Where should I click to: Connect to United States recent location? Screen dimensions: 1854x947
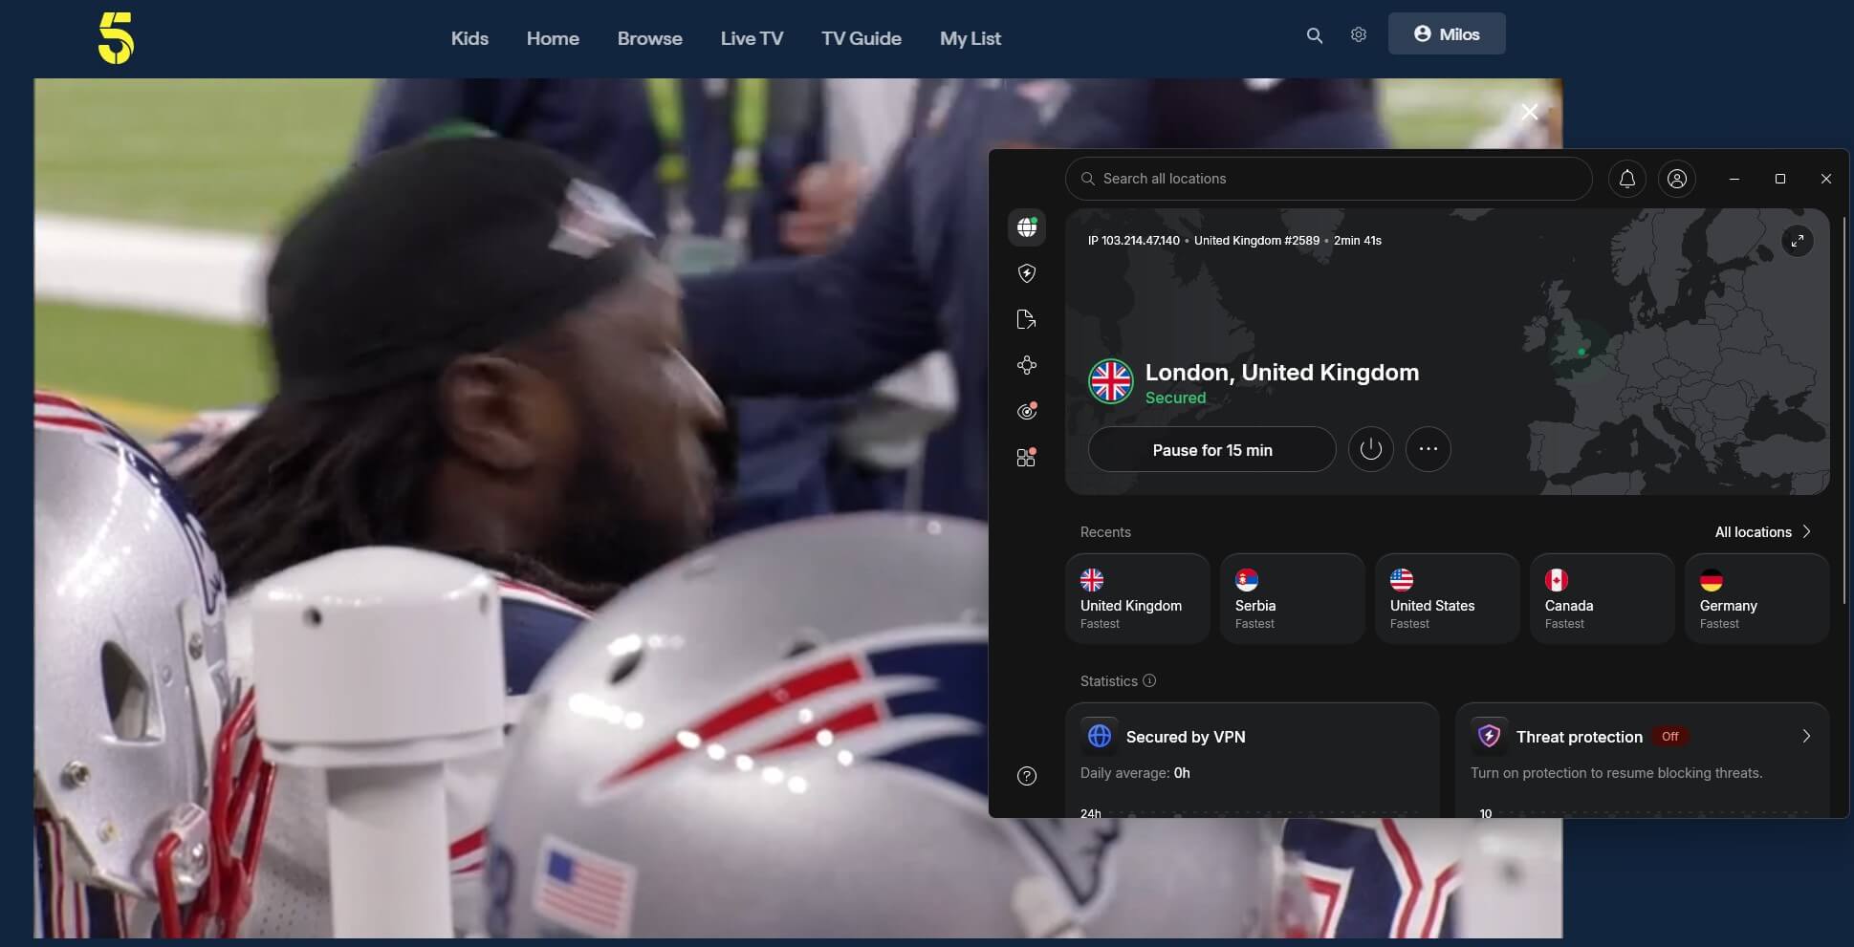coord(1448,599)
